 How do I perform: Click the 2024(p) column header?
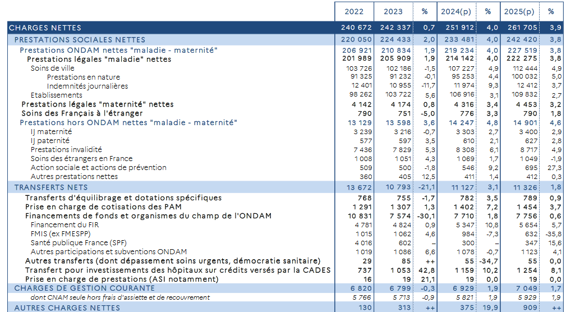455,11
